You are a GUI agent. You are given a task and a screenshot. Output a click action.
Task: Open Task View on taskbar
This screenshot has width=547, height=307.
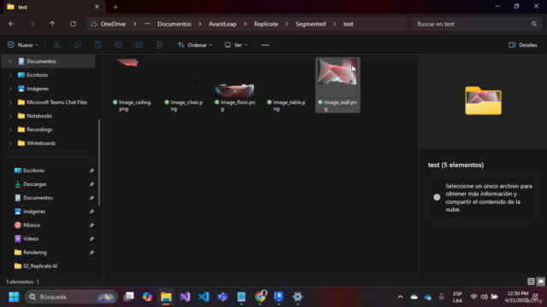pos(129,297)
